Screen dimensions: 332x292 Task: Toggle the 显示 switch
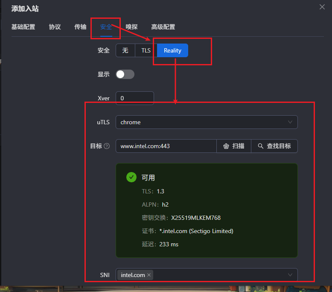point(125,74)
